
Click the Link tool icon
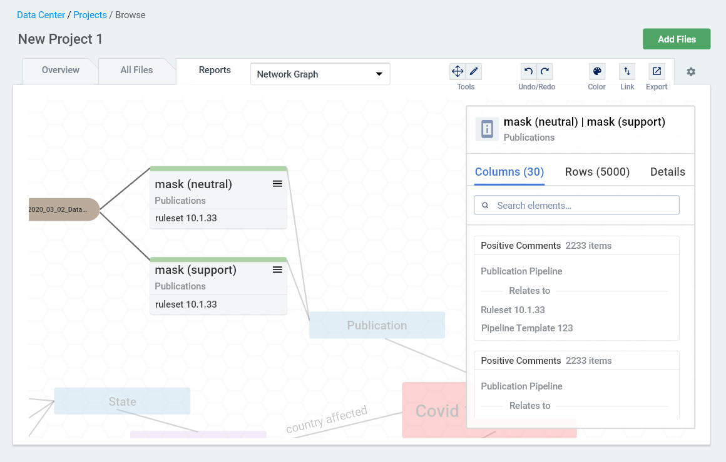[627, 71]
